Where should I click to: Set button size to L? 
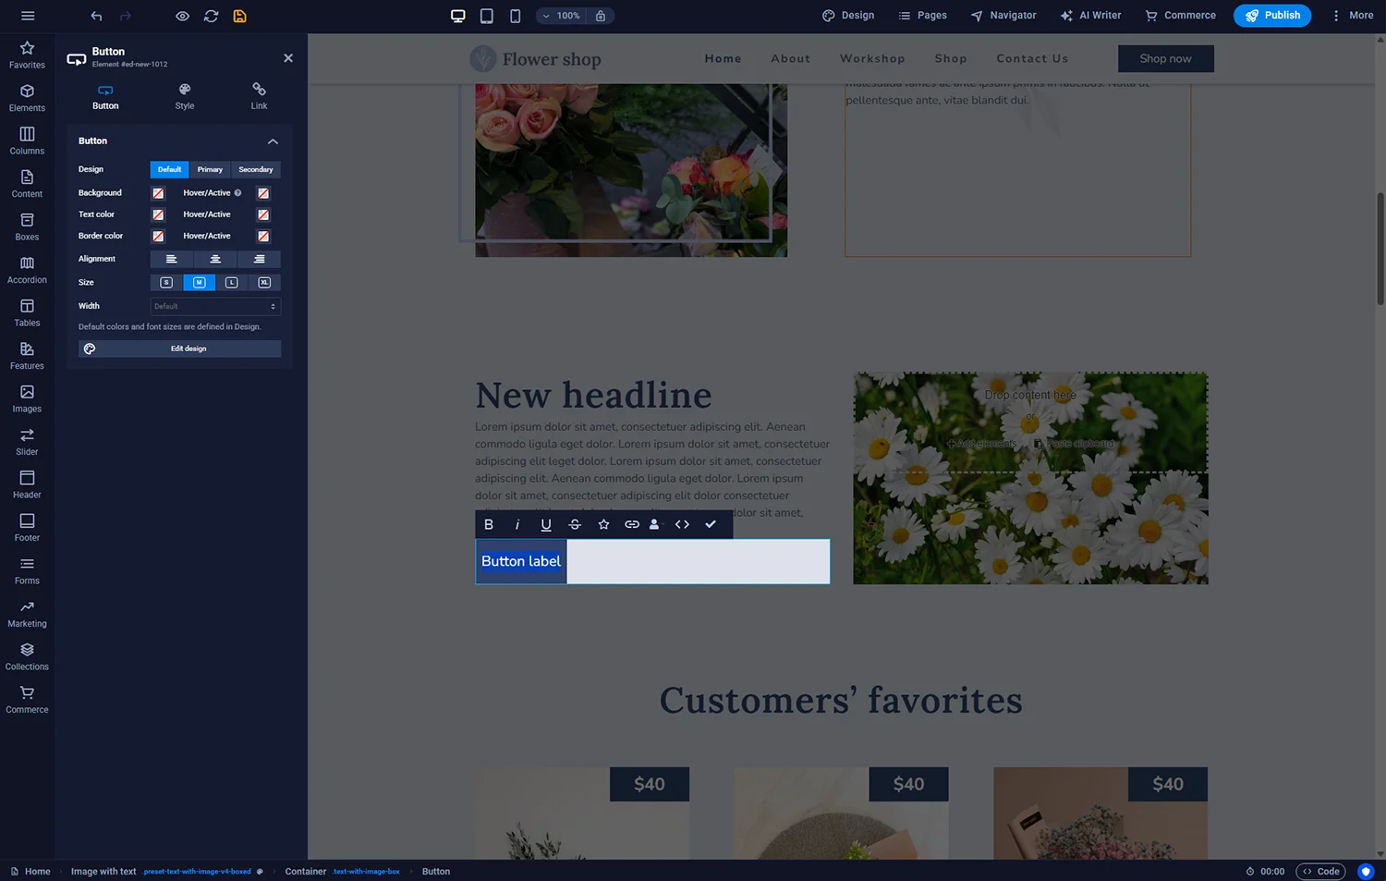(232, 283)
